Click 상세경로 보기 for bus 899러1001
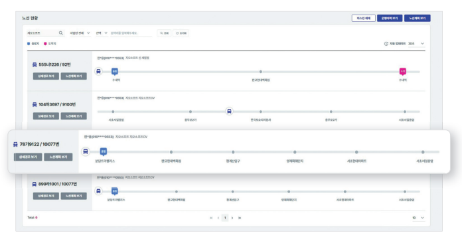The height and width of the screenshot is (239, 462). (46, 196)
